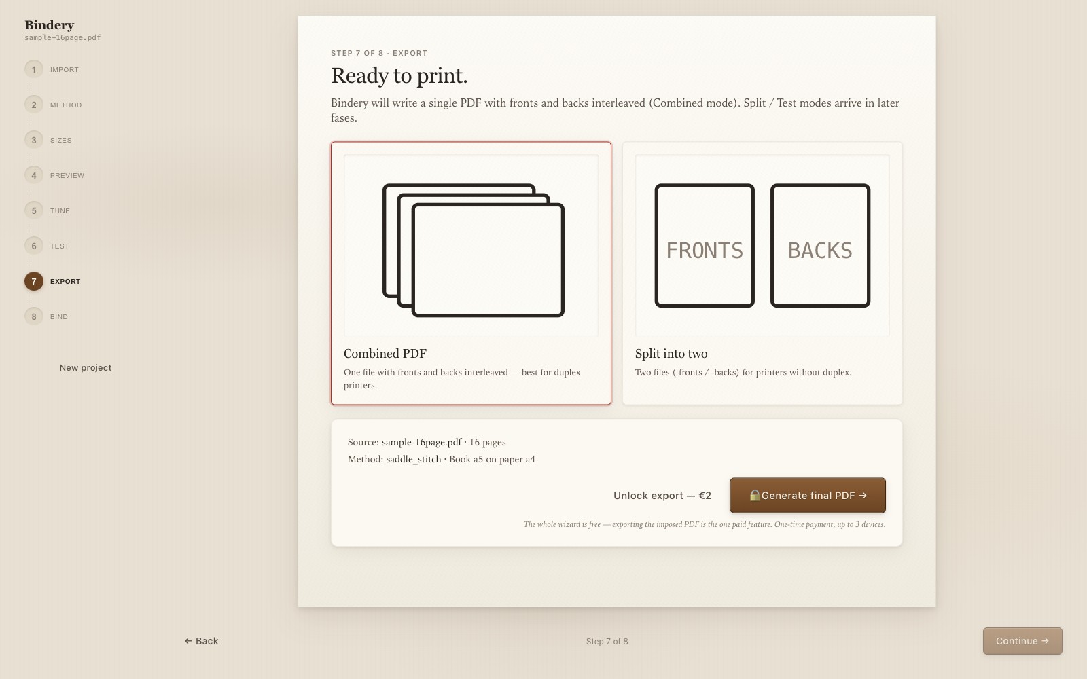Go Back to previous step
This screenshot has width=1087, height=679.
pyautogui.click(x=201, y=641)
